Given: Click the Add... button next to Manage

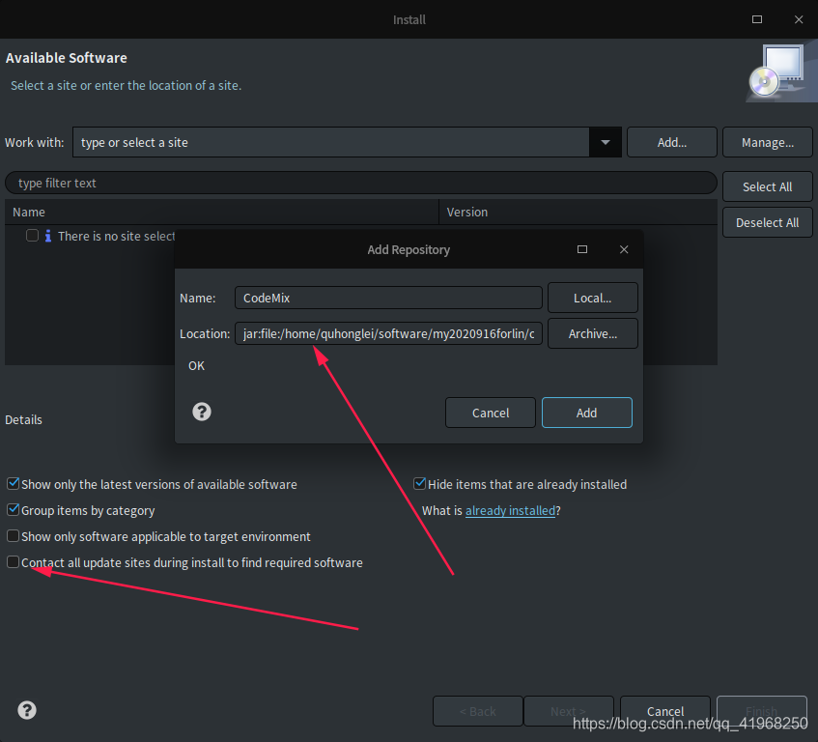Looking at the screenshot, I should pos(671,142).
